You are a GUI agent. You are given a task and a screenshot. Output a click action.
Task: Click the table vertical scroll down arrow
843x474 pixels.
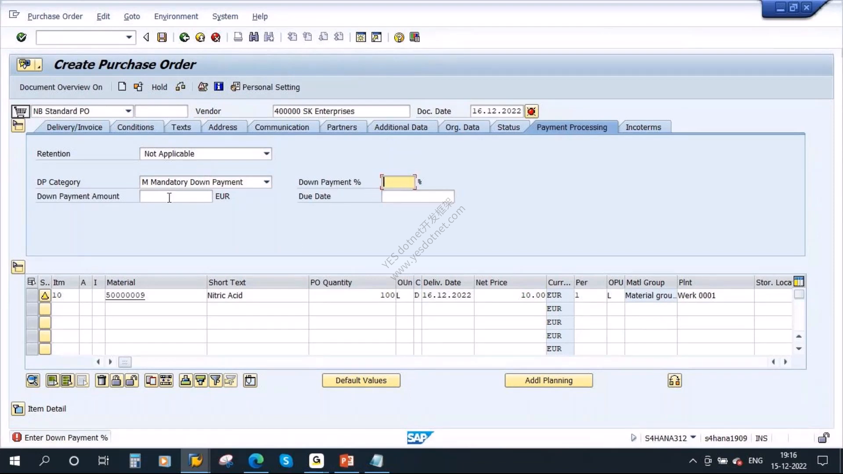pos(799,348)
